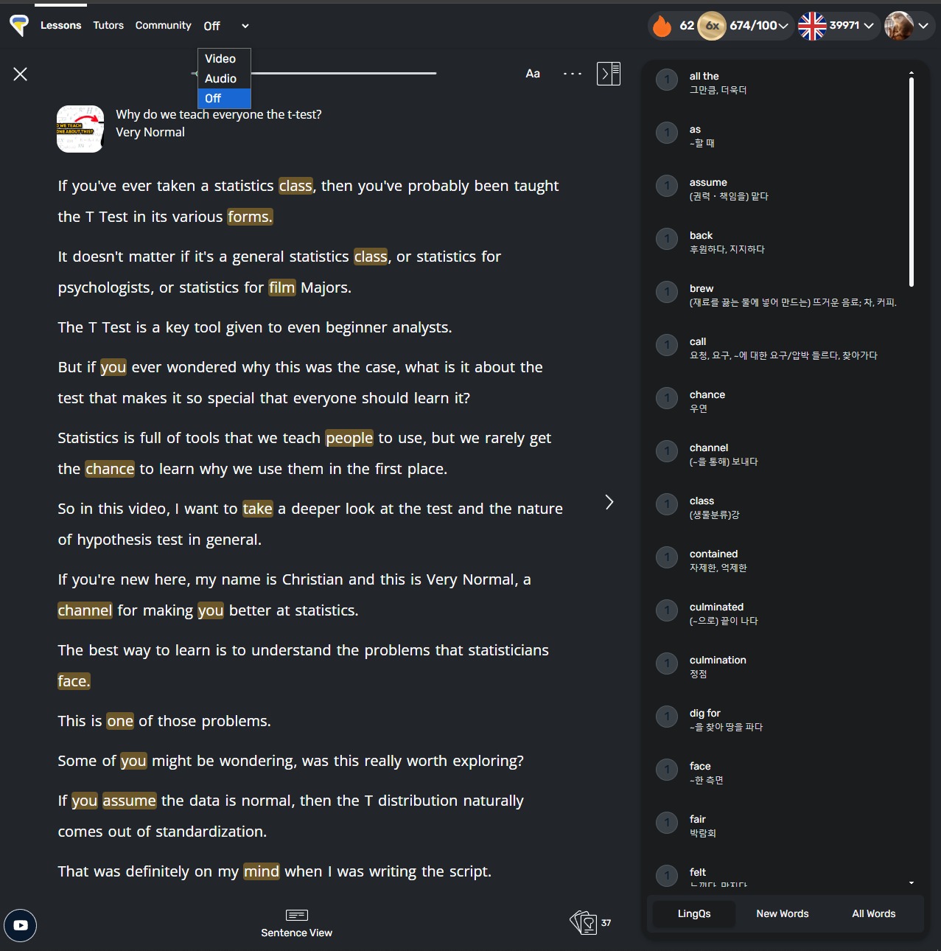The height and width of the screenshot is (951, 941).
Task: Toggle status circle for word 'chance'
Action: pos(667,398)
